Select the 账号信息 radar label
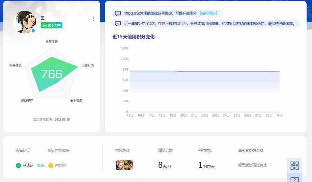The image size is (312, 182). [x=15, y=65]
